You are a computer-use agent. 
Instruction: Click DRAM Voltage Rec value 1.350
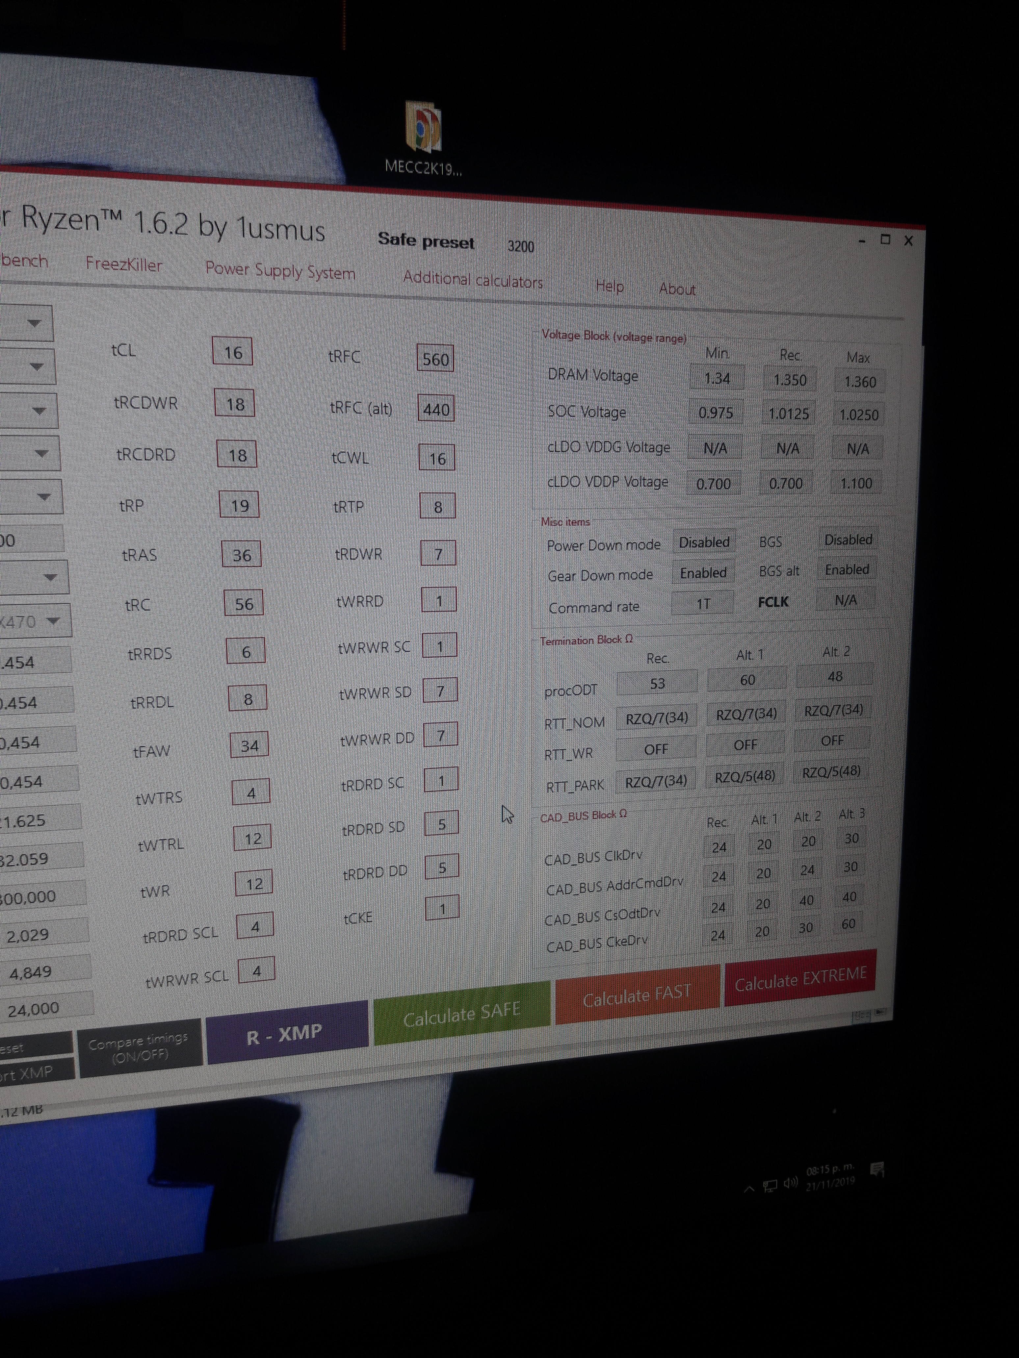coord(790,380)
